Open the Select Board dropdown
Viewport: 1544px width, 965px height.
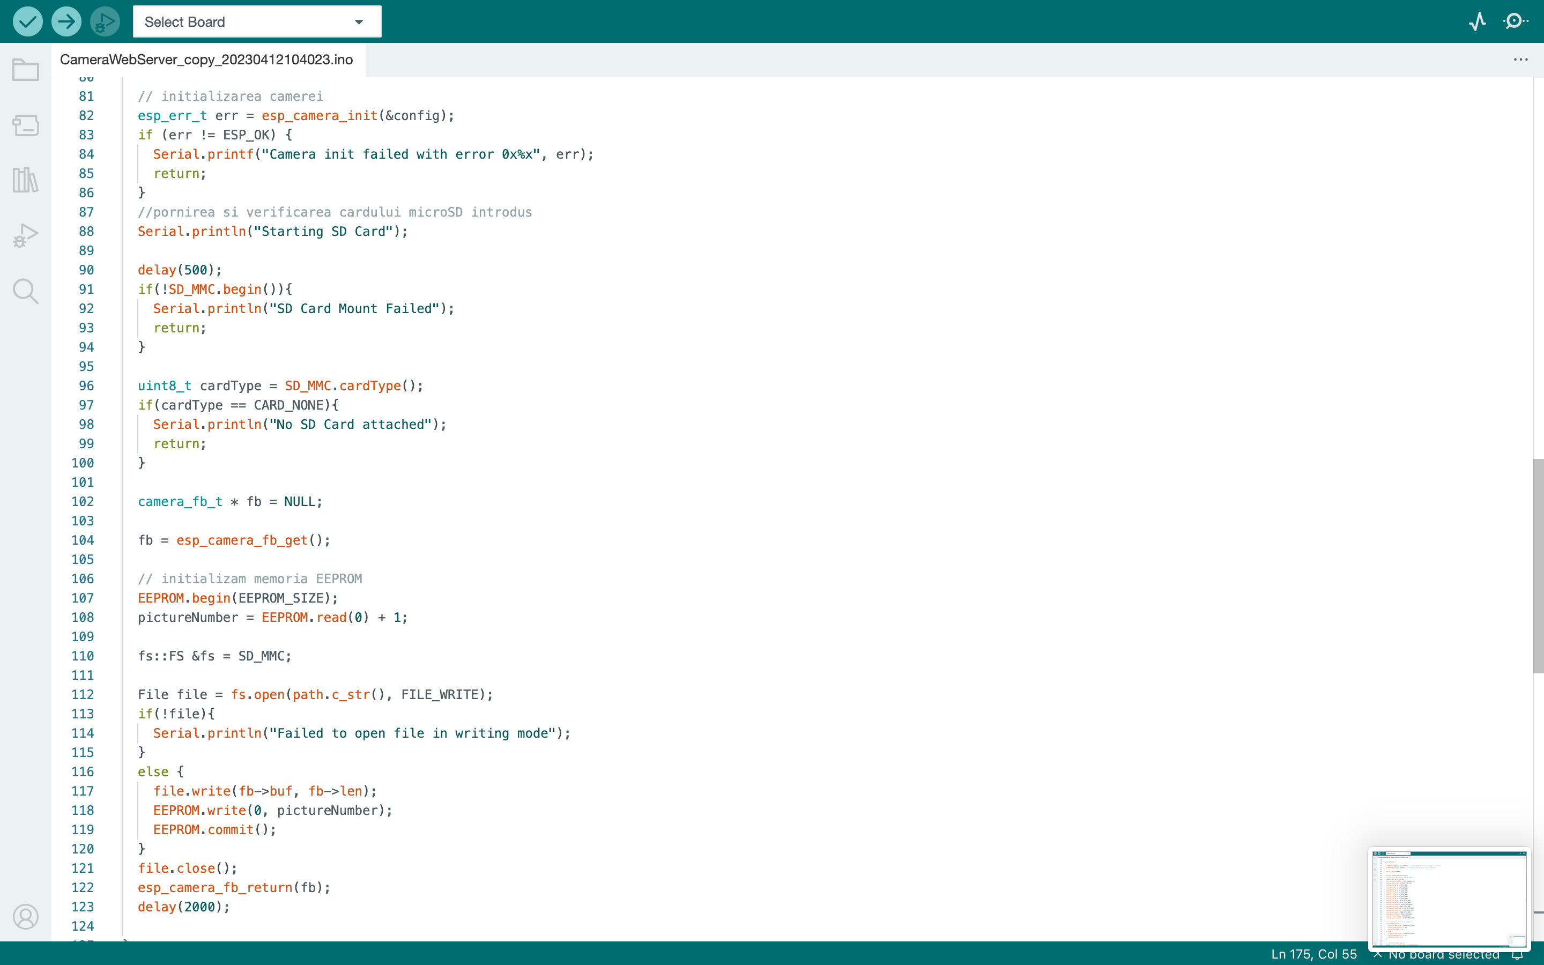click(x=256, y=21)
